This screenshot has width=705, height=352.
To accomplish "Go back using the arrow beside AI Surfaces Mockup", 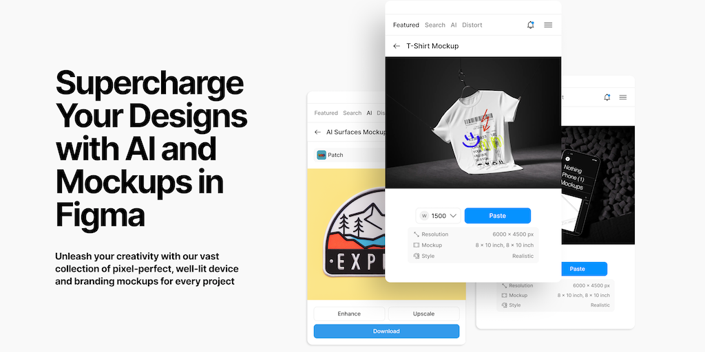I will coord(317,132).
